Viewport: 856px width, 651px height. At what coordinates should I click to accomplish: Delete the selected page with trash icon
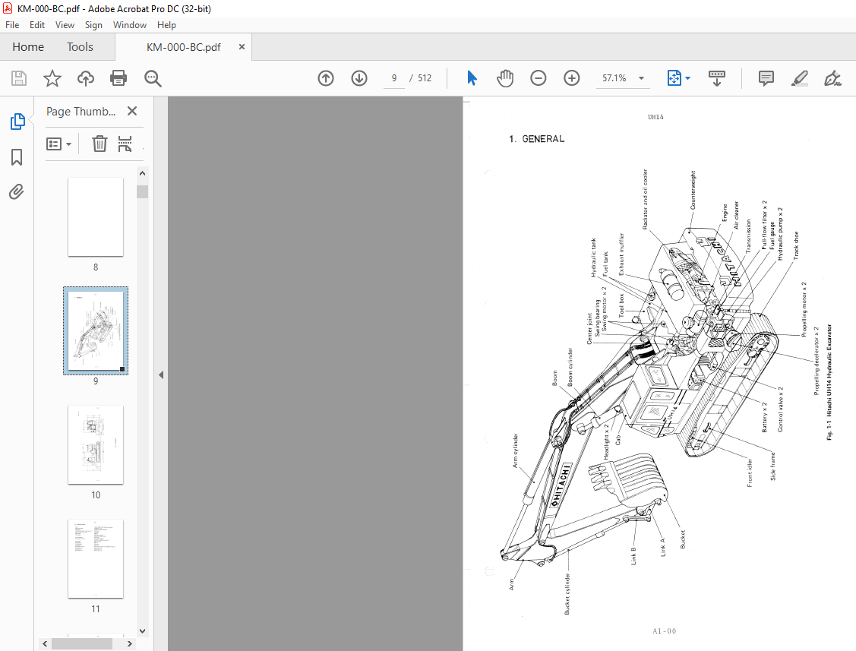(99, 144)
